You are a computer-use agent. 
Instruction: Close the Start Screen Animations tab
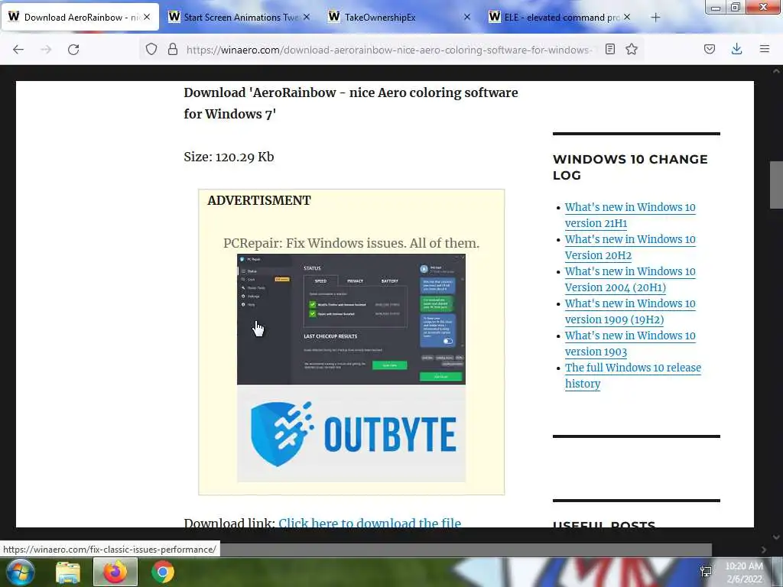(307, 17)
